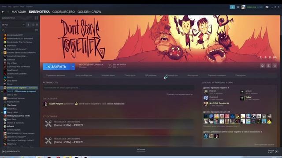Open the Обсуждения tab
The image size is (282, 158).
coord(151,75)
